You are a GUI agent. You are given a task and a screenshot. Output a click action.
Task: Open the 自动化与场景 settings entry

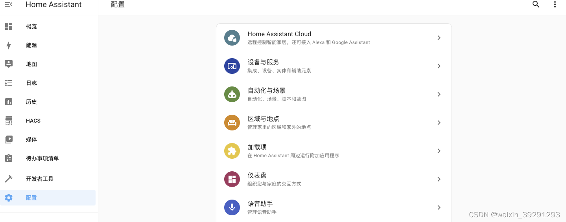tap(334, 94)
